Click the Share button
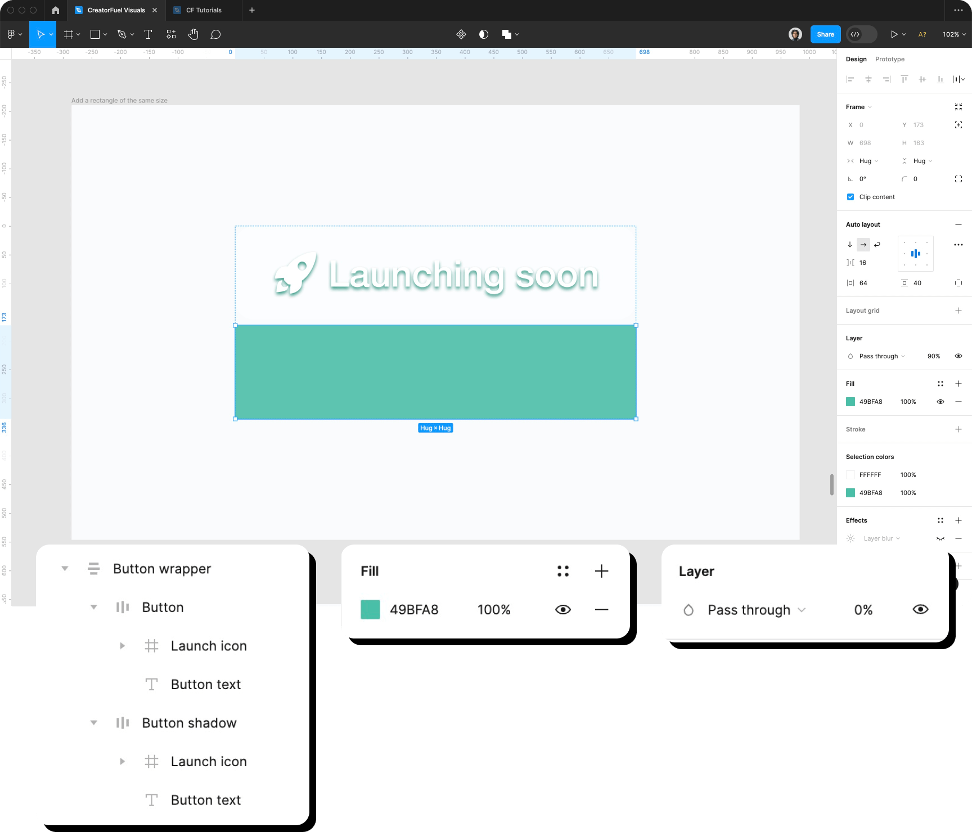The height and width of the screenshot is (832, 972). [825, 34]
